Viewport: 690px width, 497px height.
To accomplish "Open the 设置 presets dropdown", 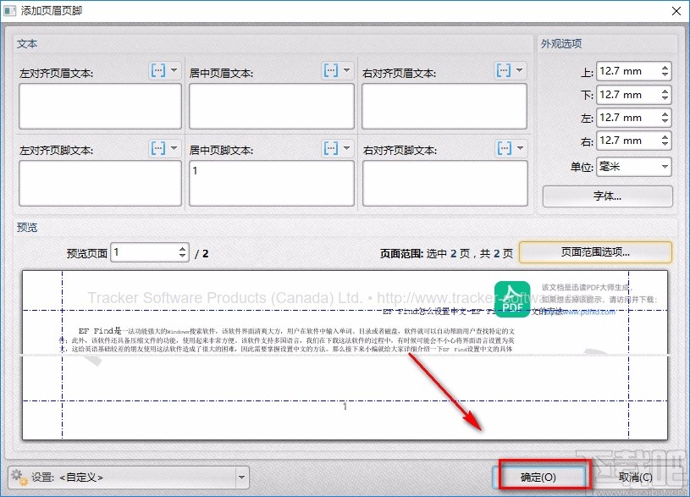I will point(129,478).
